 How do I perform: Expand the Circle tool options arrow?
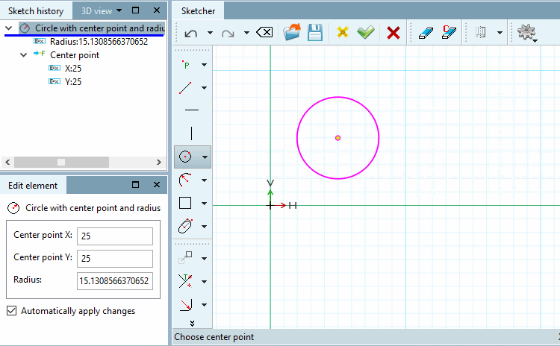point(205,157)
